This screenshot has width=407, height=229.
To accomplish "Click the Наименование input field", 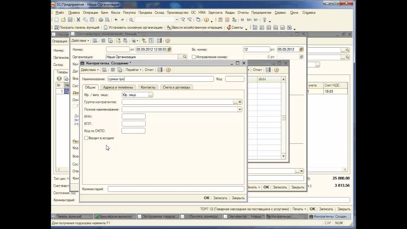I will click(161, 79).
